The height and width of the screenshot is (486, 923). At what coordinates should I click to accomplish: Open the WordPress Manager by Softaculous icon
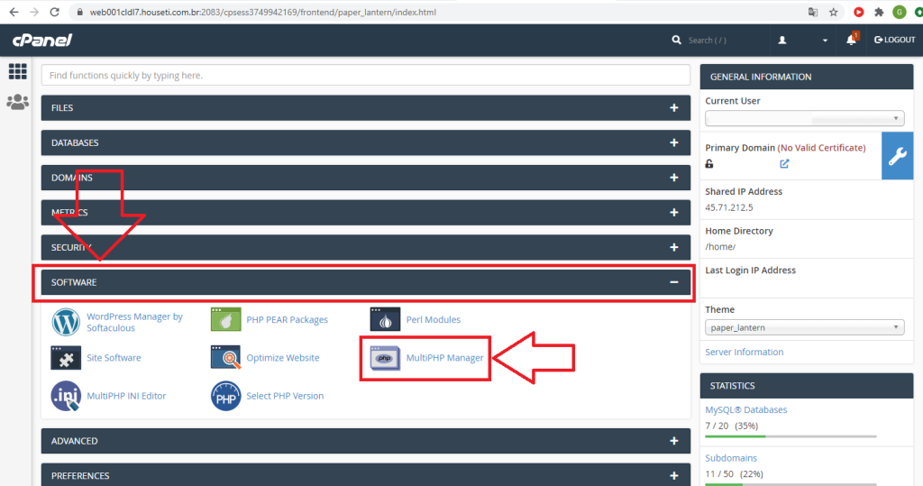tap(66, 322)
